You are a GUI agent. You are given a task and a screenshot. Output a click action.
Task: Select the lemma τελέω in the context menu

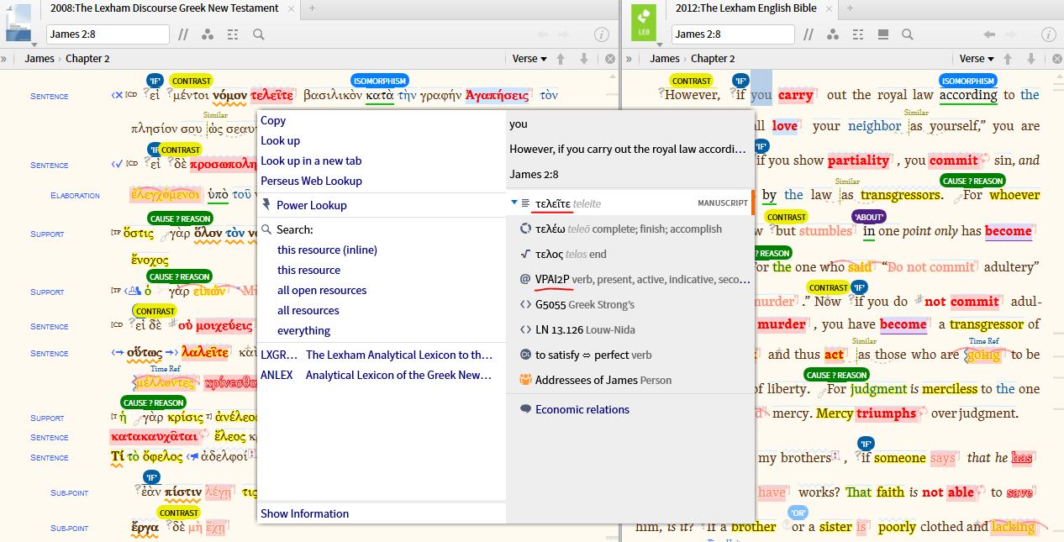click(630, 229)
